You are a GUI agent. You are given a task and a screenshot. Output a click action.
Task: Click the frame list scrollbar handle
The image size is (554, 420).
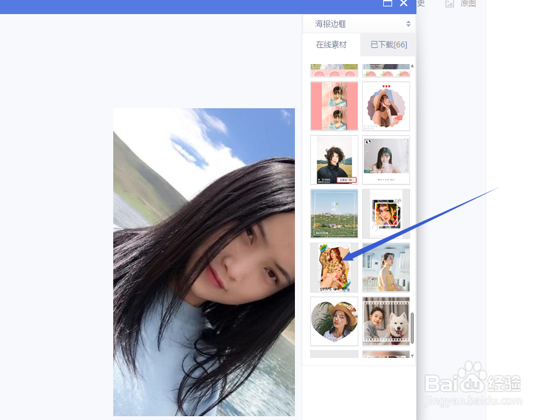coord(412,328)
